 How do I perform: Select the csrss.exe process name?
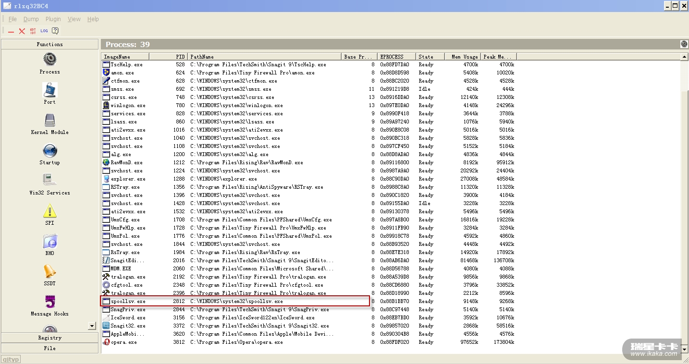click(x=124, y=97)
